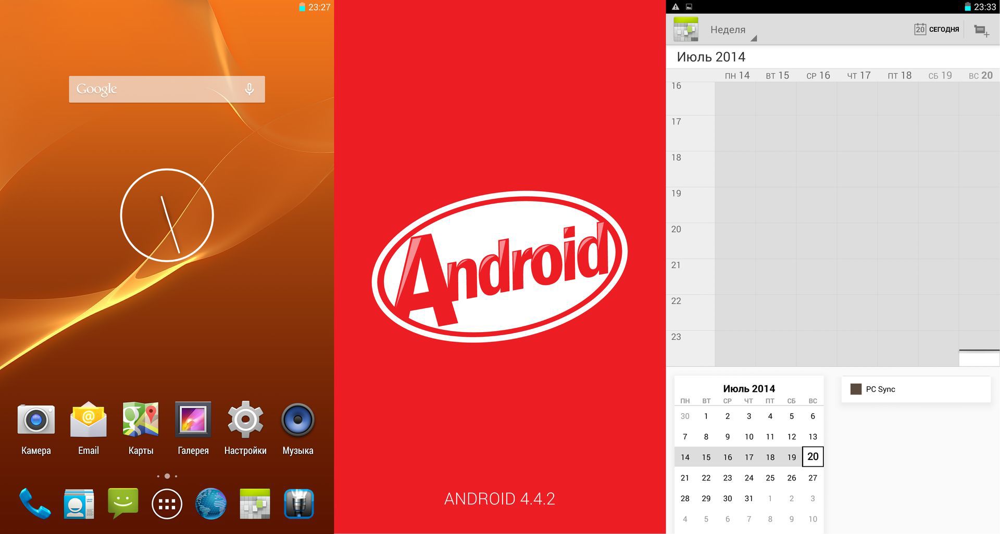Open the Calendar dock icon
The image size is (1000, 534).
[x=255, y=504]
